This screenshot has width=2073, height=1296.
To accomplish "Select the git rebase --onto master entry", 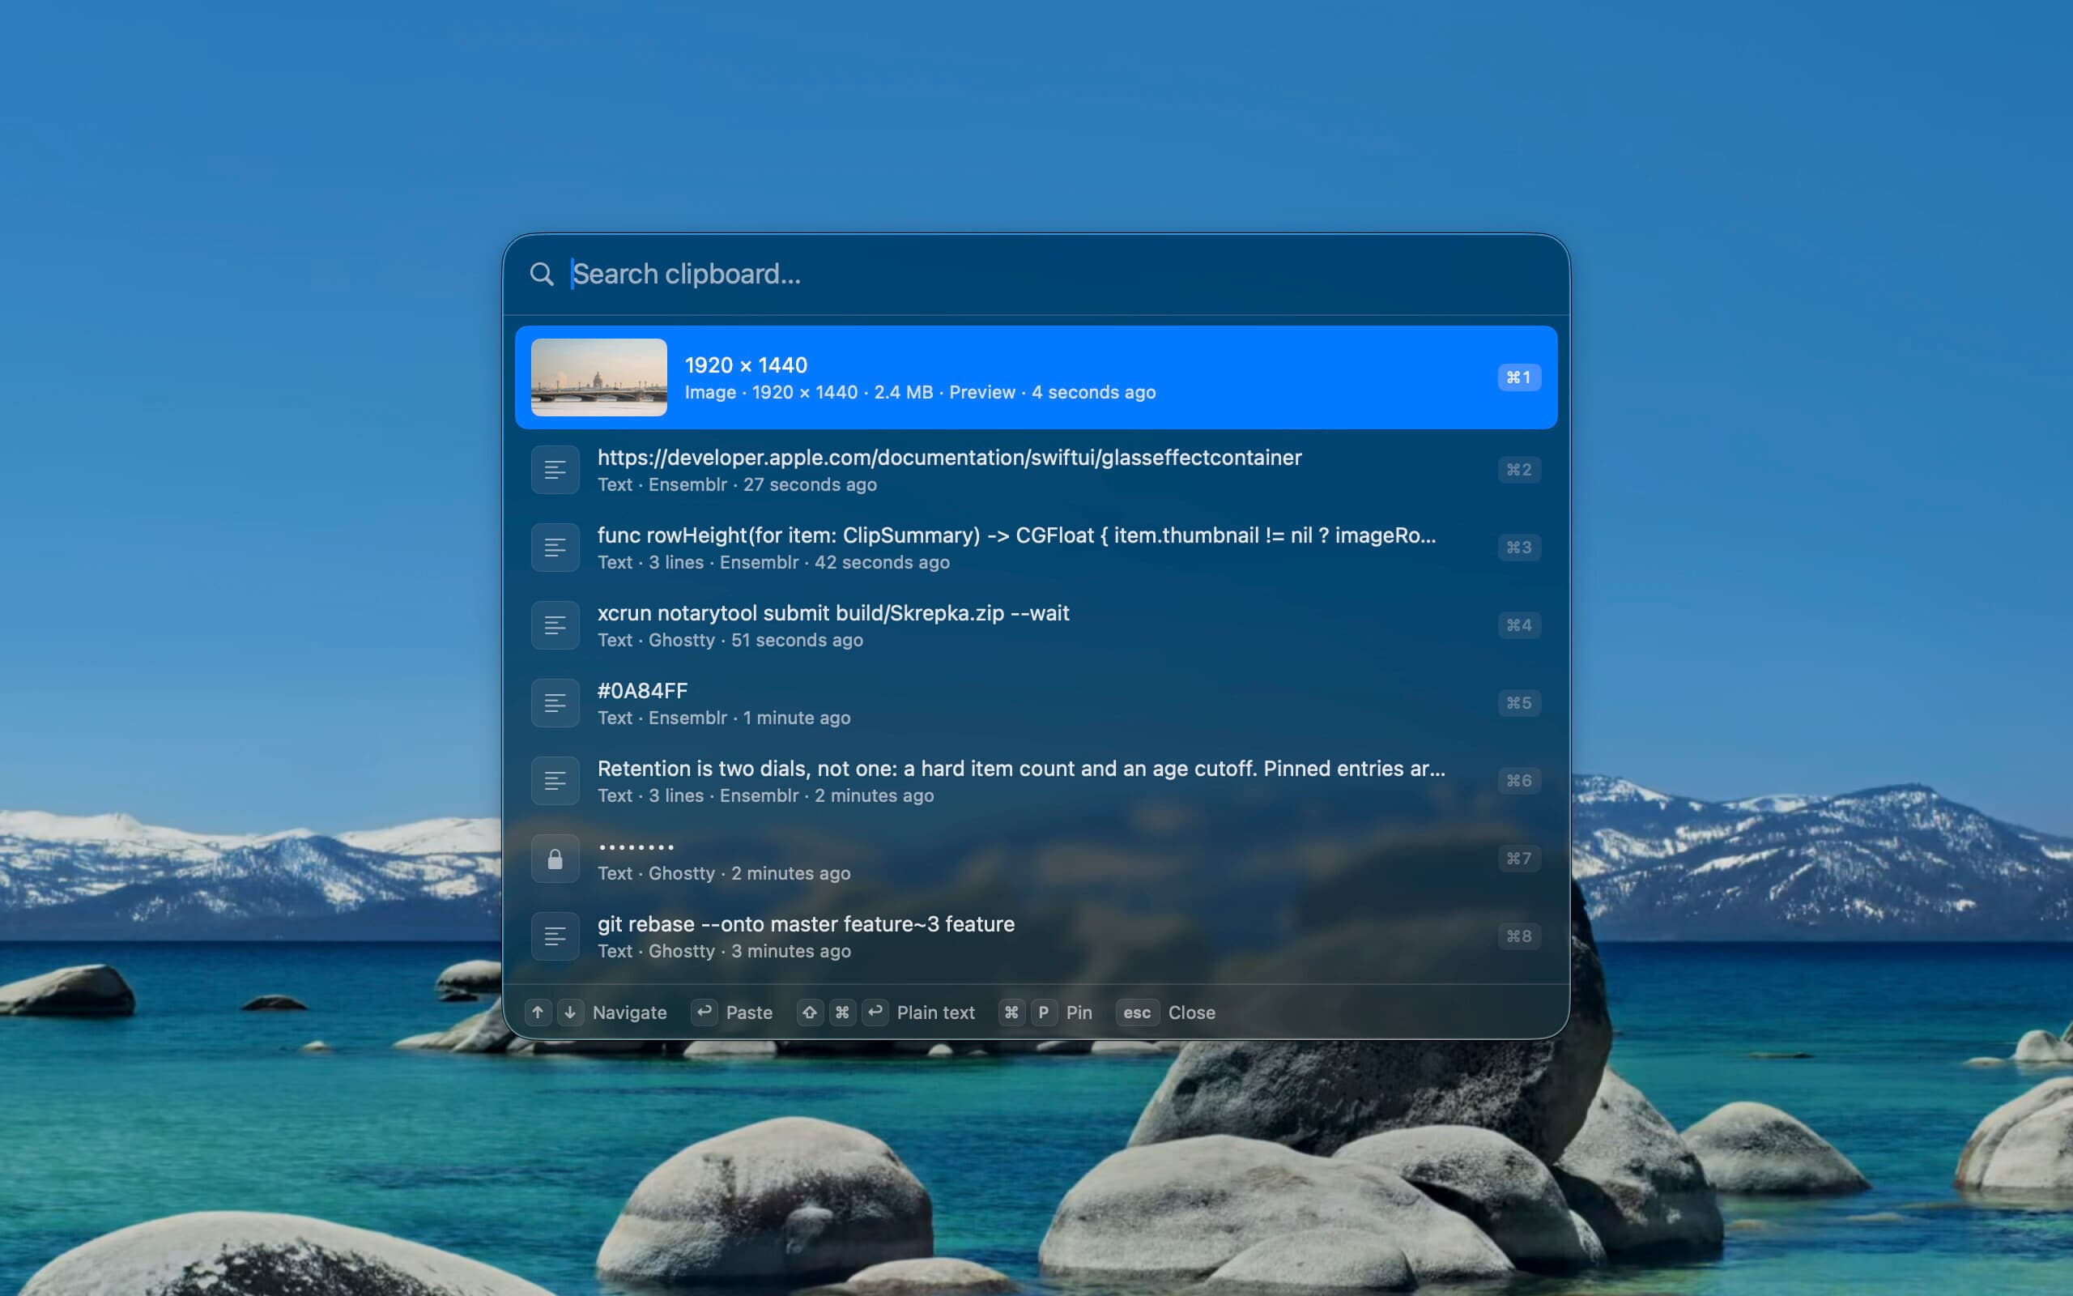I will pyautogui.click(x=1036, y=937).
